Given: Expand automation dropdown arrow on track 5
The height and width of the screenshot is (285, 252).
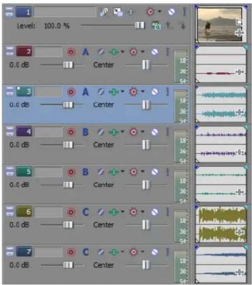Looking at the screenshot, I should (143, 171).
